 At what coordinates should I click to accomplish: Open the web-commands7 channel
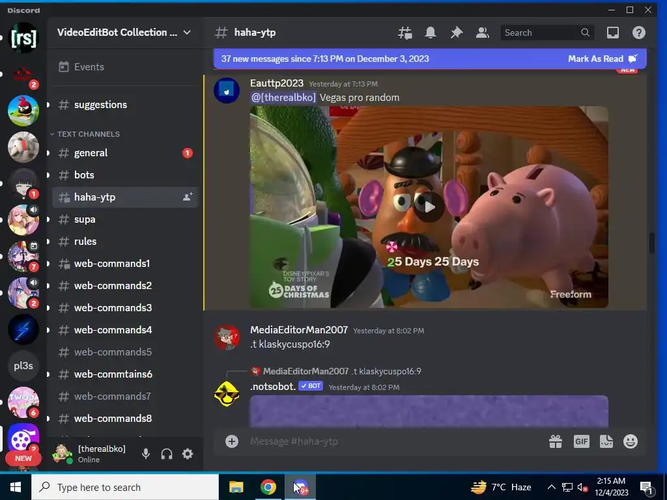(x=125, y=396)
